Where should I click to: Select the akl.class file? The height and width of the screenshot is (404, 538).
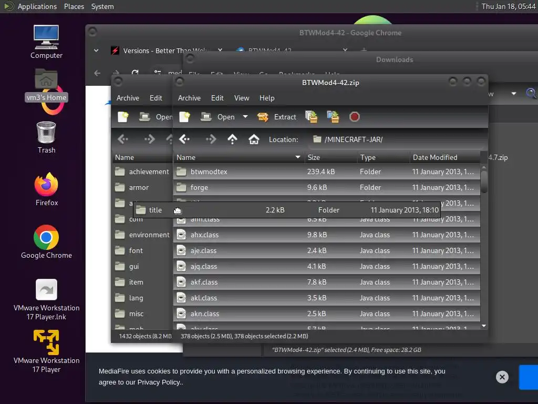pyautogui.click(x=327, y=298)
